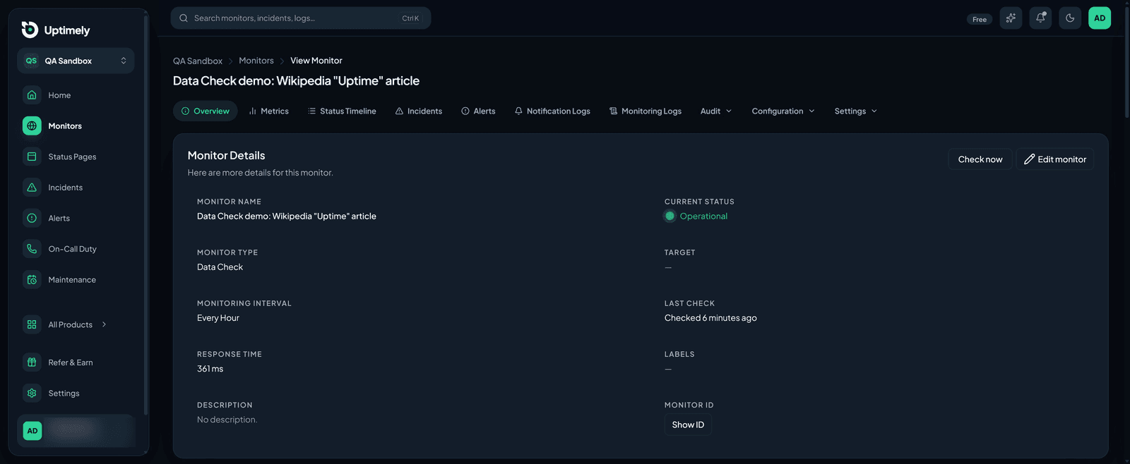The height and width of the screenshot is (464, 1130).
Task: Click the Edit monitor button
Action: click(1055, 159)
